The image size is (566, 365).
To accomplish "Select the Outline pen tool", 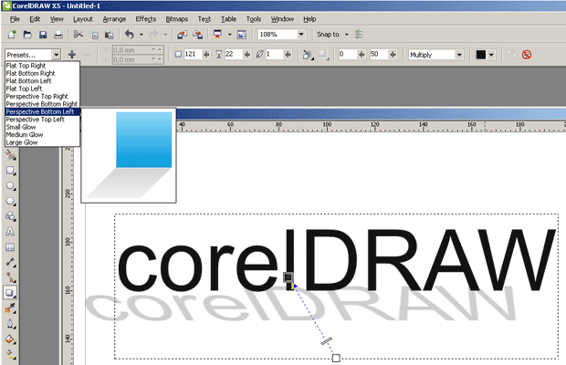I will (x=10, y=324).
